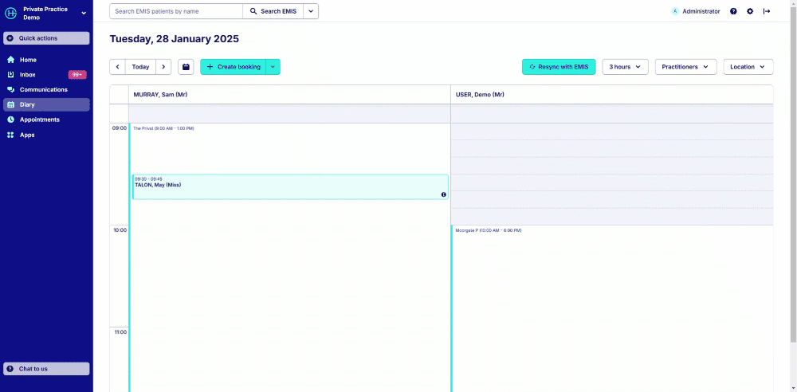The image size is (797, 392).
Task: Expand the Practitioners filter dropdown
Action: click(x=685, y=67)
